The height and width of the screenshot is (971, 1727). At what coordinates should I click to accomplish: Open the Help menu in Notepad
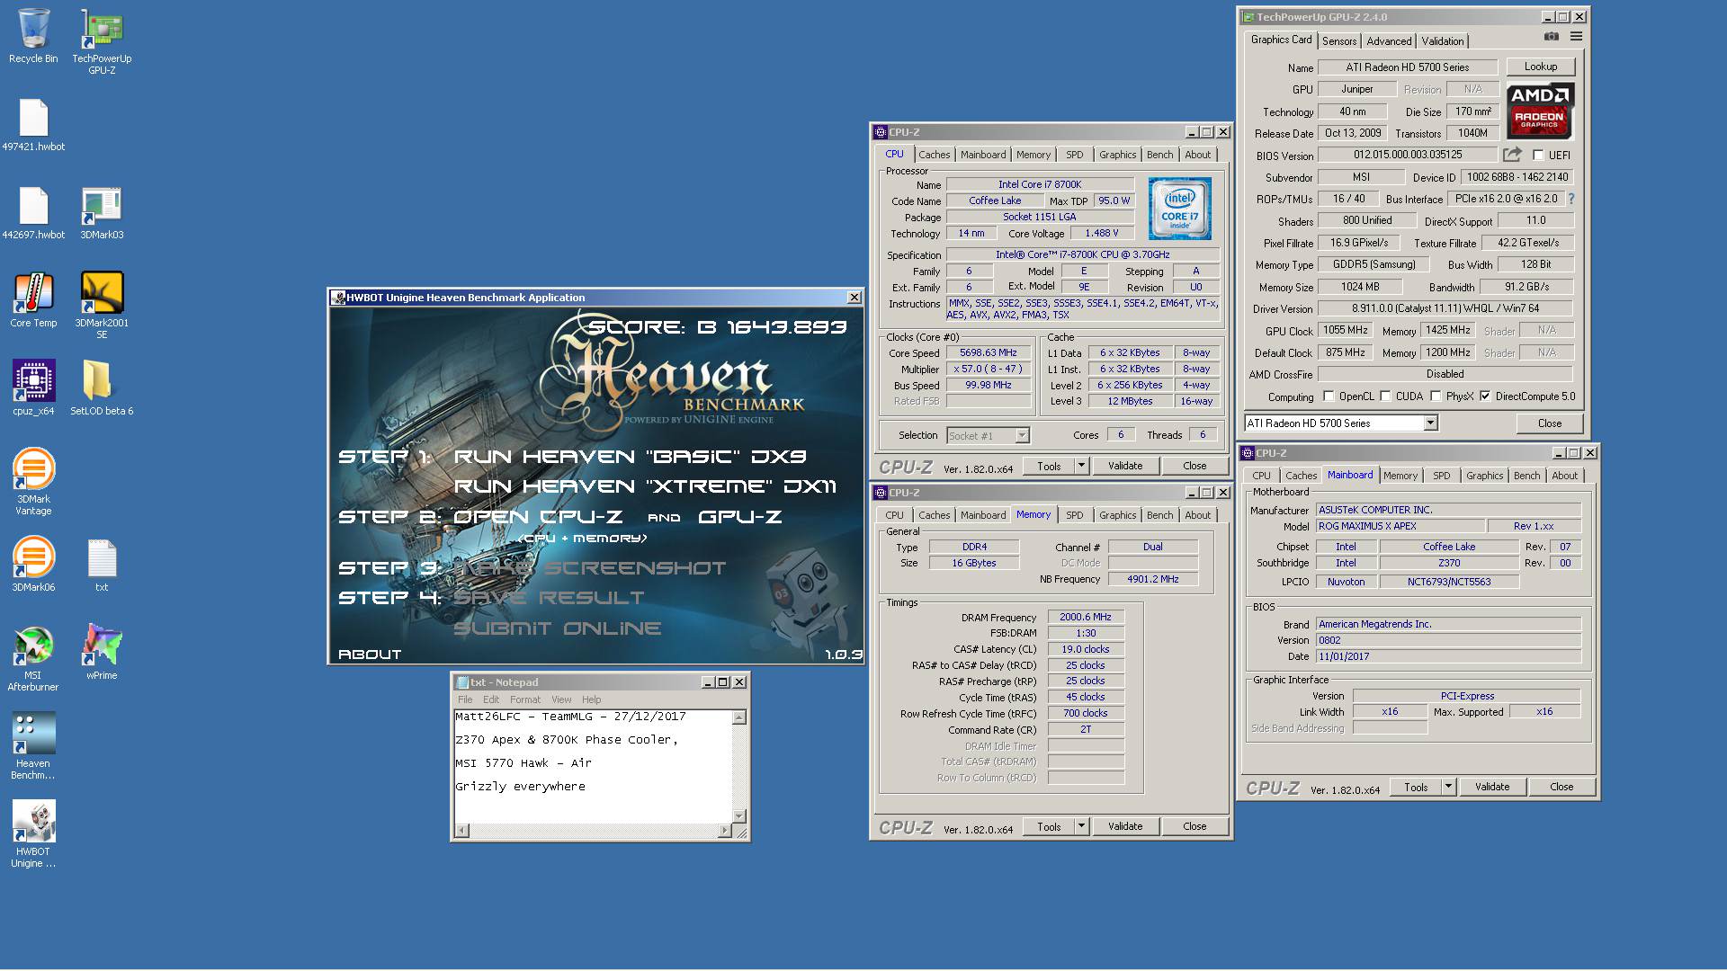pos(591,699)
